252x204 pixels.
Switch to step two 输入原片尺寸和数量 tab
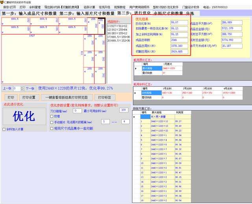pyautogui.click(x=87, y=13)
